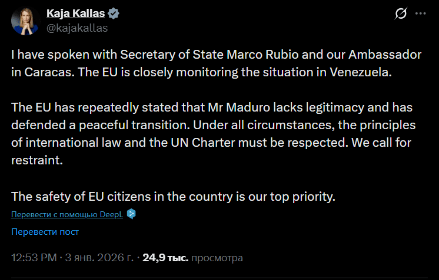439x280 pixels.
Task: Click the sentence about EU citizens' safety
Action: point(173,196)
